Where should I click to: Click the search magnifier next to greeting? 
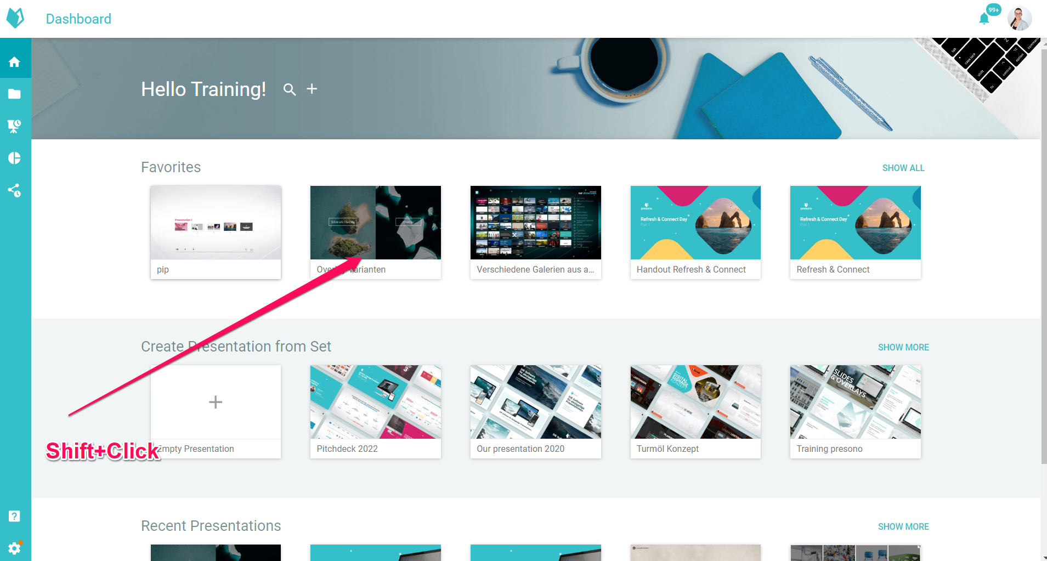(290, 89)
